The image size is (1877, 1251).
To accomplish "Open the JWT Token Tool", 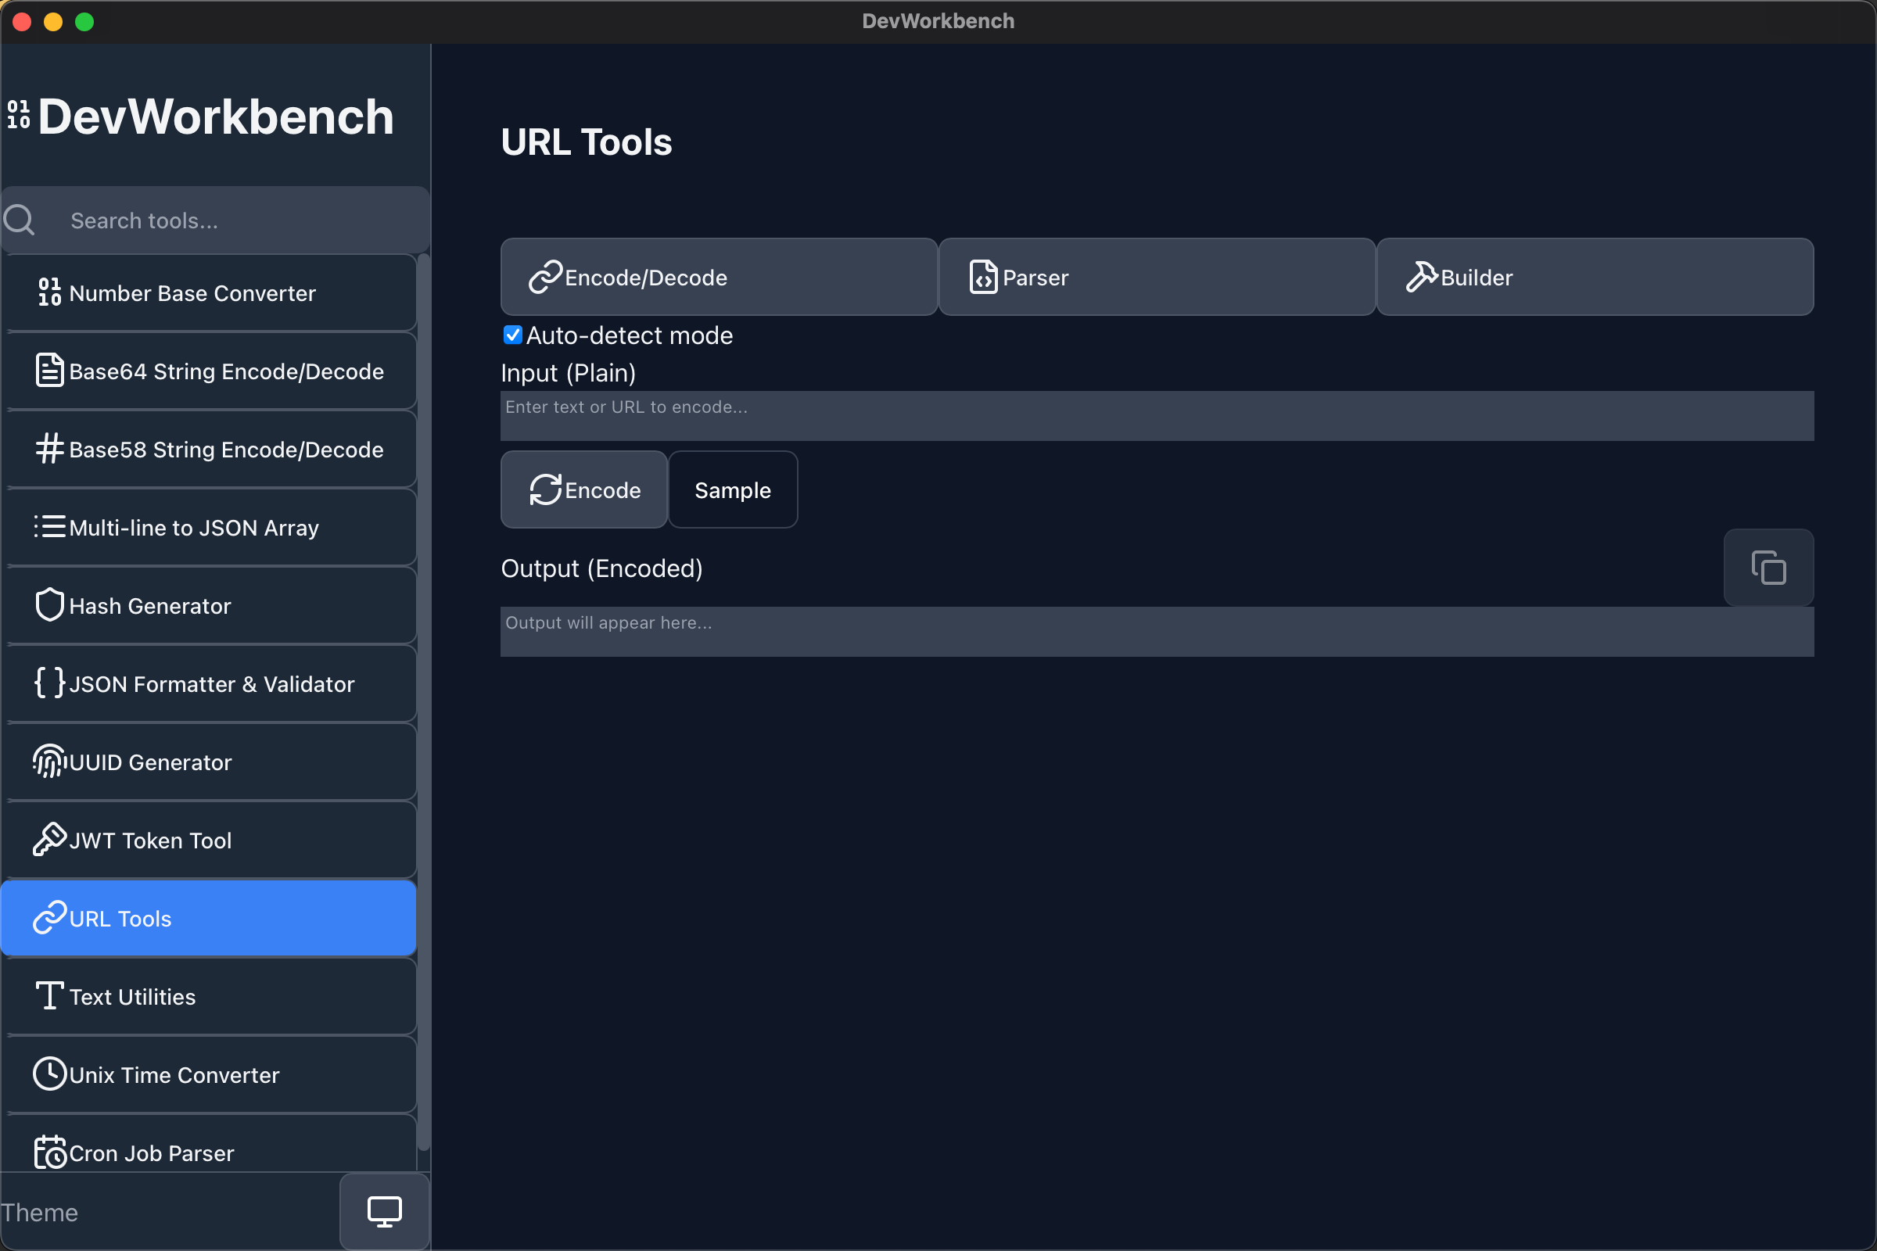I will click(209, 840).
